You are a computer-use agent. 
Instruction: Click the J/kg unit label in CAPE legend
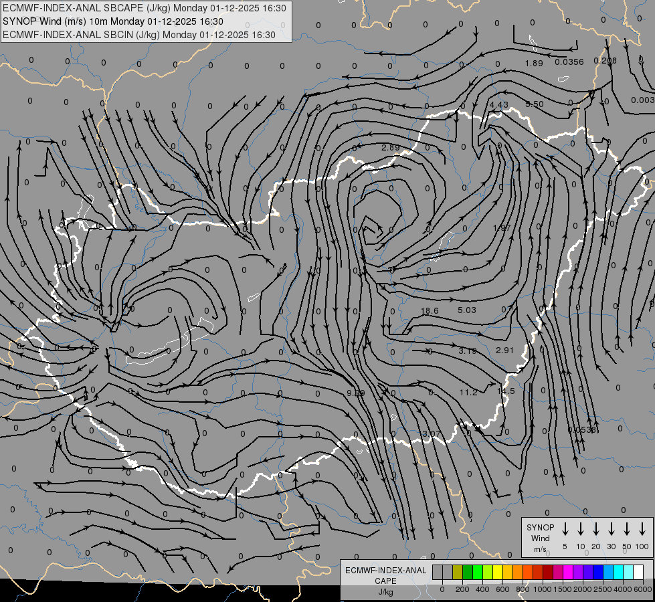(x=385, y=592)
